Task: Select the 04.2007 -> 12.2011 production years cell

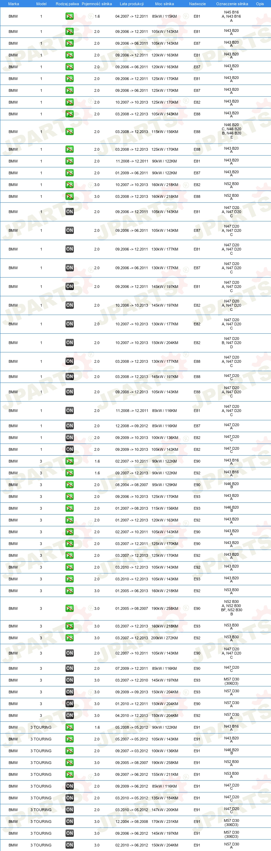Action: coord(132,16)
